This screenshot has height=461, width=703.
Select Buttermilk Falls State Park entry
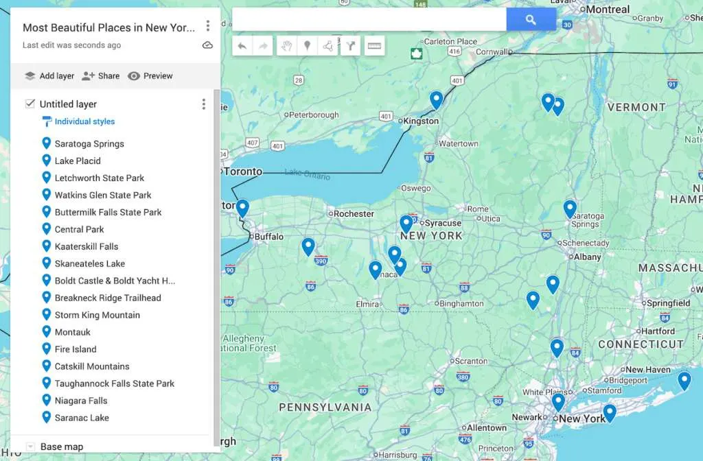pyautogui.click(x=108, y=212)
